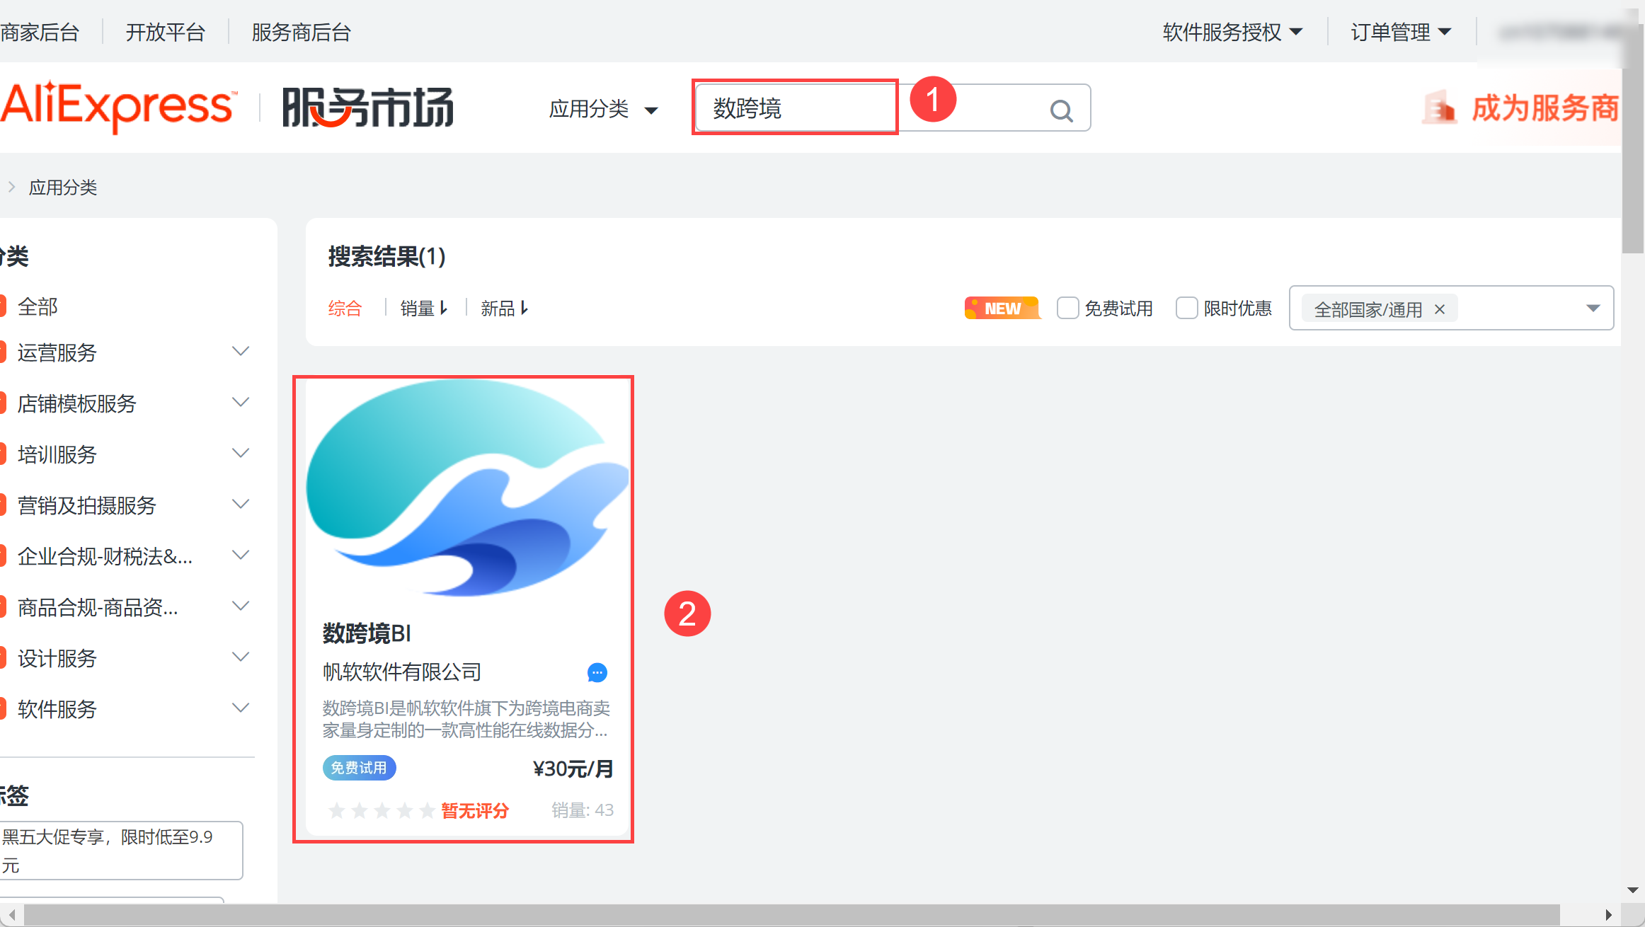Click the AliExpress logo
This screenshot has width=1645, height=927.
(x=117, y=106)
